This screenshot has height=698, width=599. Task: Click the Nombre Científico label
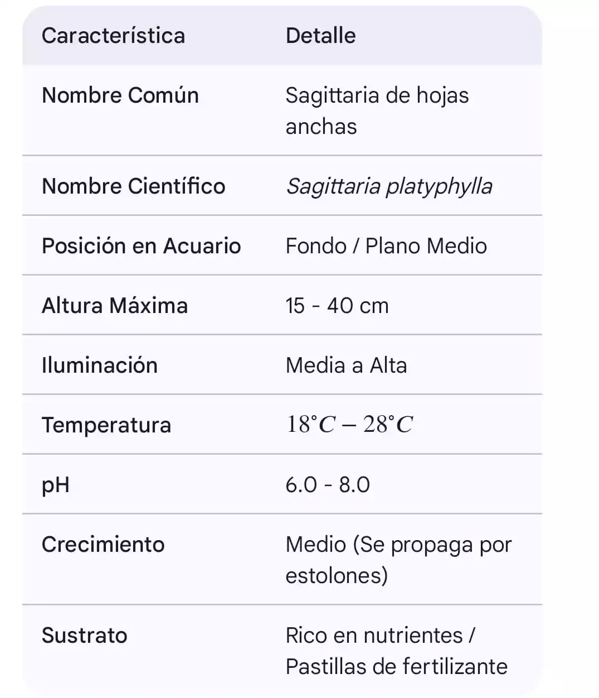(x=134, y=186)
